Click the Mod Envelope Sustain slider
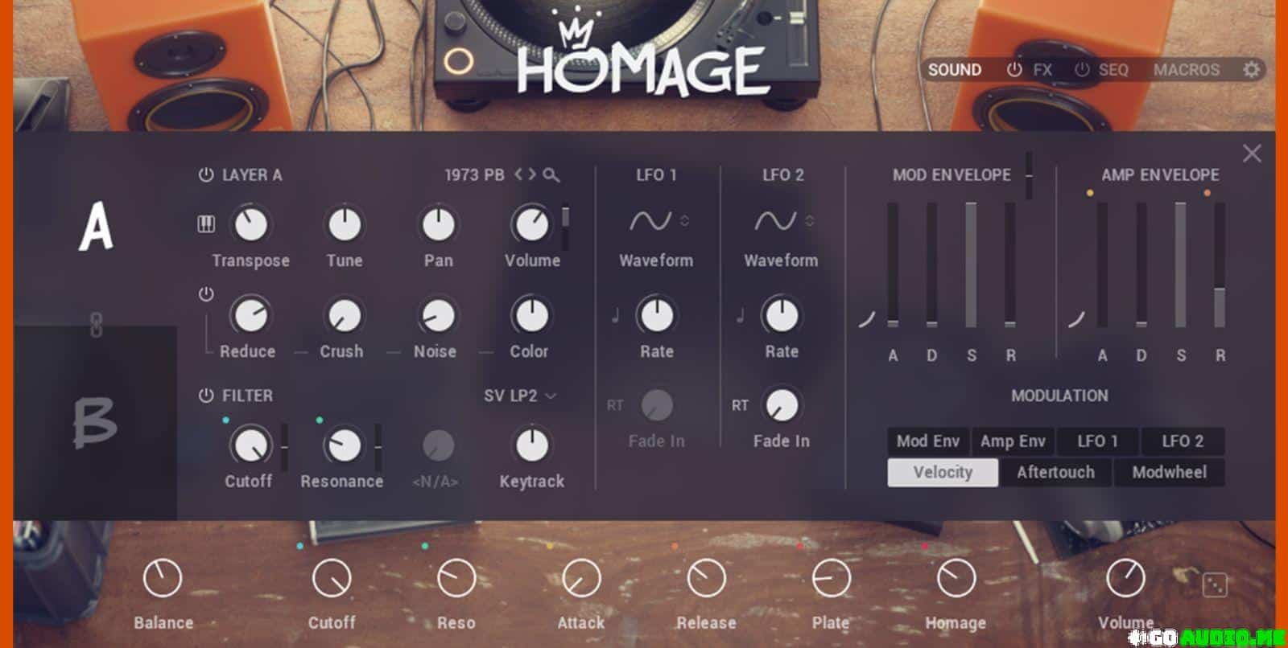 971,265
